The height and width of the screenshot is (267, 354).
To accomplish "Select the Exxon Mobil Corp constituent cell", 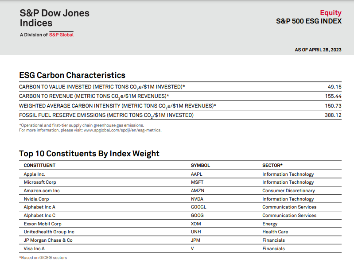I will pyautogui.click(x=43, y=224).
